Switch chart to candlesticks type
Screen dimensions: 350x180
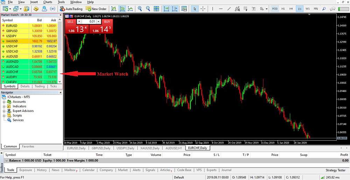pyautogui.click(x=122, y=9)
